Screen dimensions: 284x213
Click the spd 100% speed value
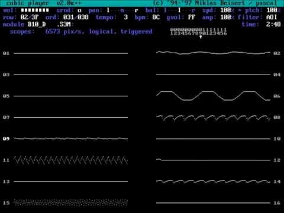[x=227, y=10]
